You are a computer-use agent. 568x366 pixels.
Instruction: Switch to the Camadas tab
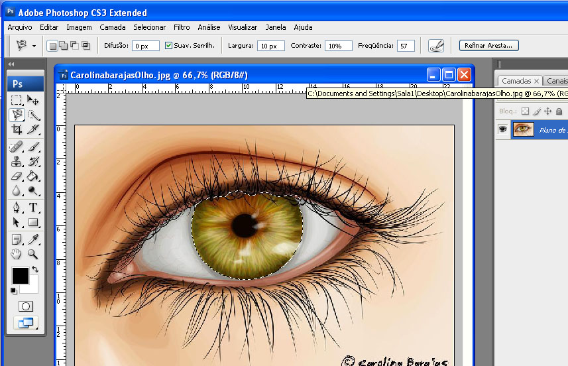click(516, 81)
